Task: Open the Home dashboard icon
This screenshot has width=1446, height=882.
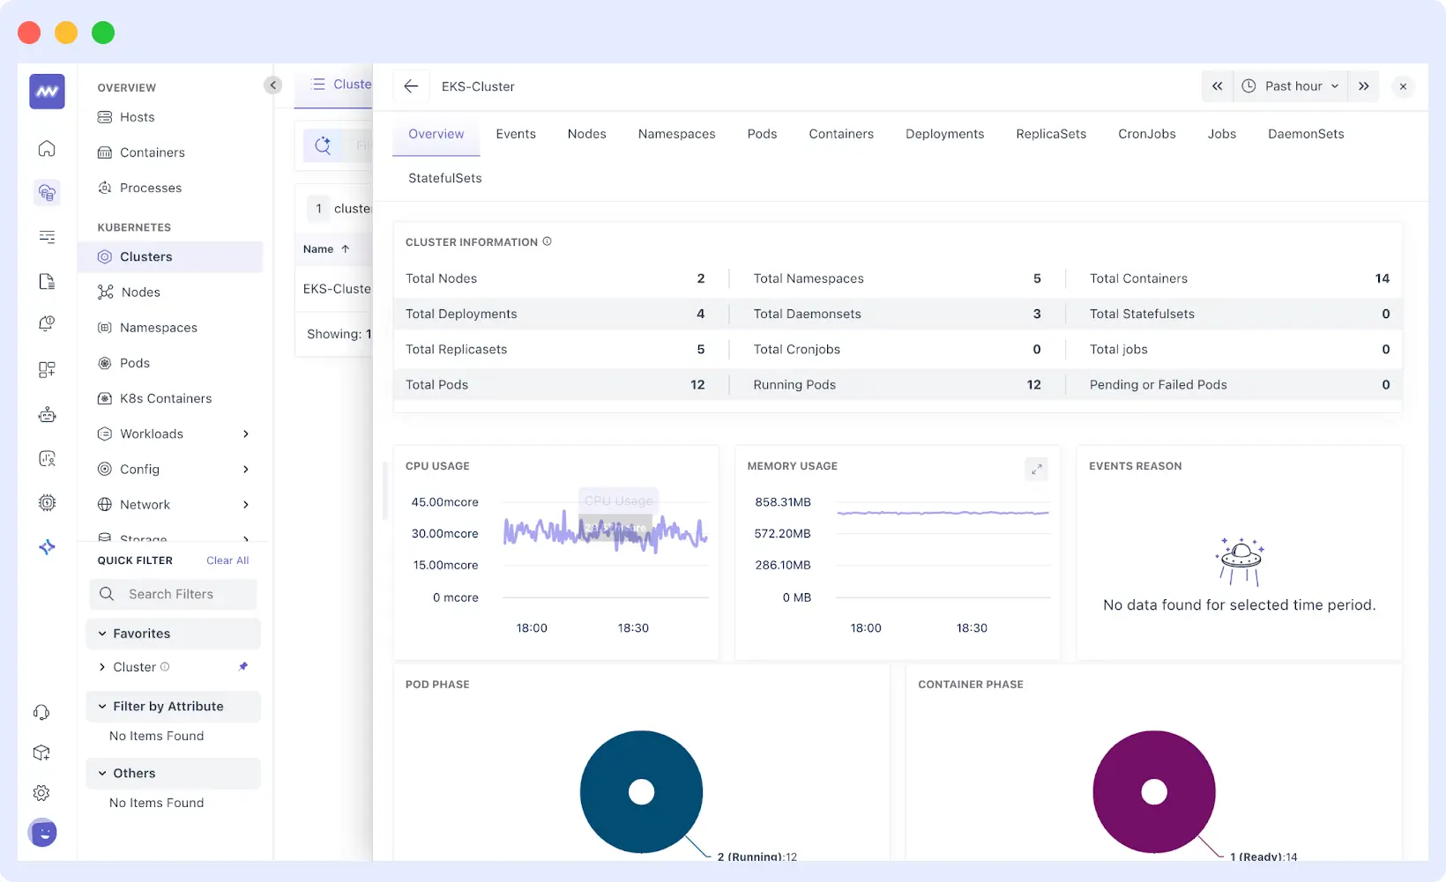Action: (x=46, y=148)
